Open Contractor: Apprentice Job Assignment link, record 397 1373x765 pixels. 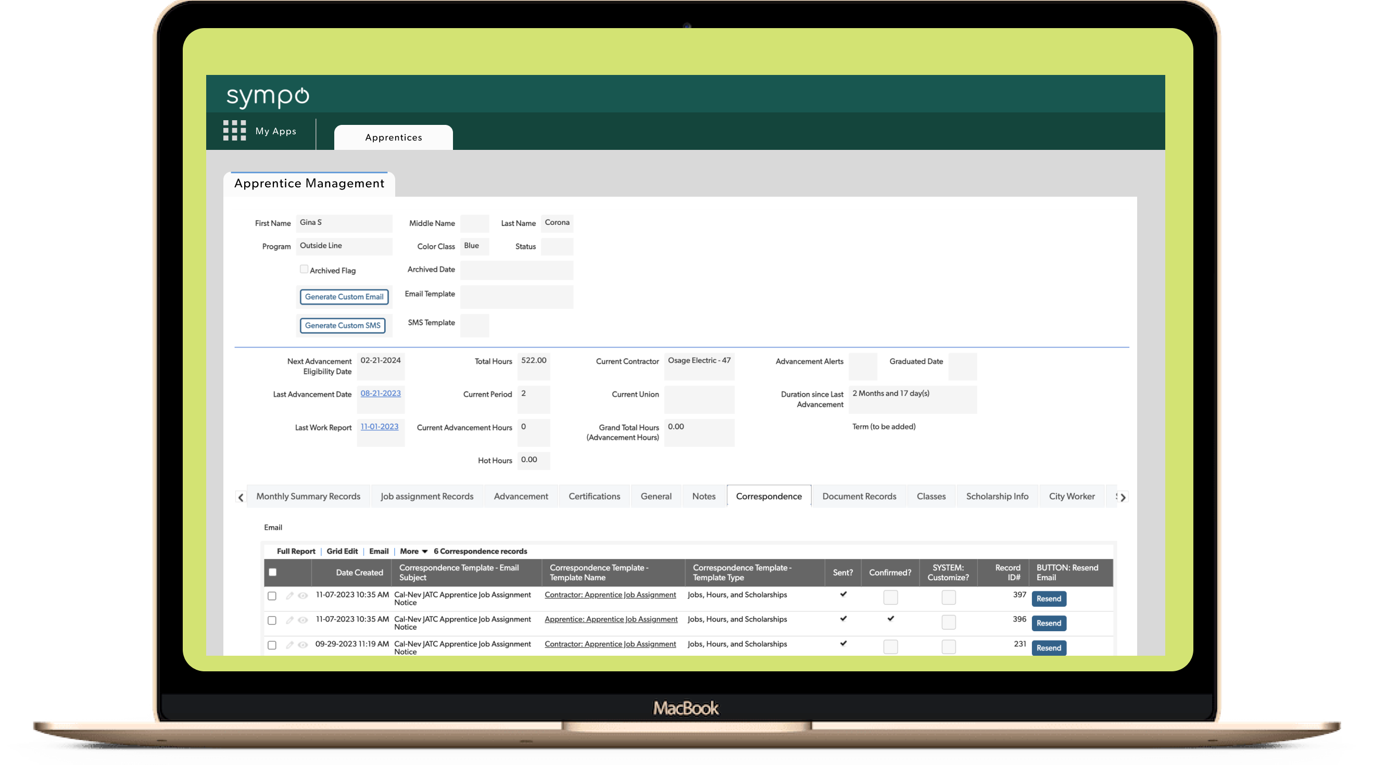(610, 594)
